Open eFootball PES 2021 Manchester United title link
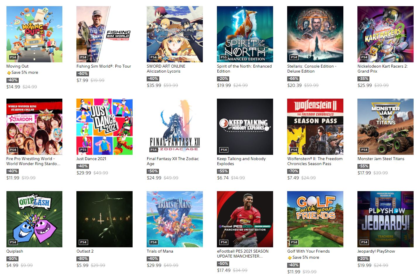This screenshot has width=418, height=276. pos(243,254)
